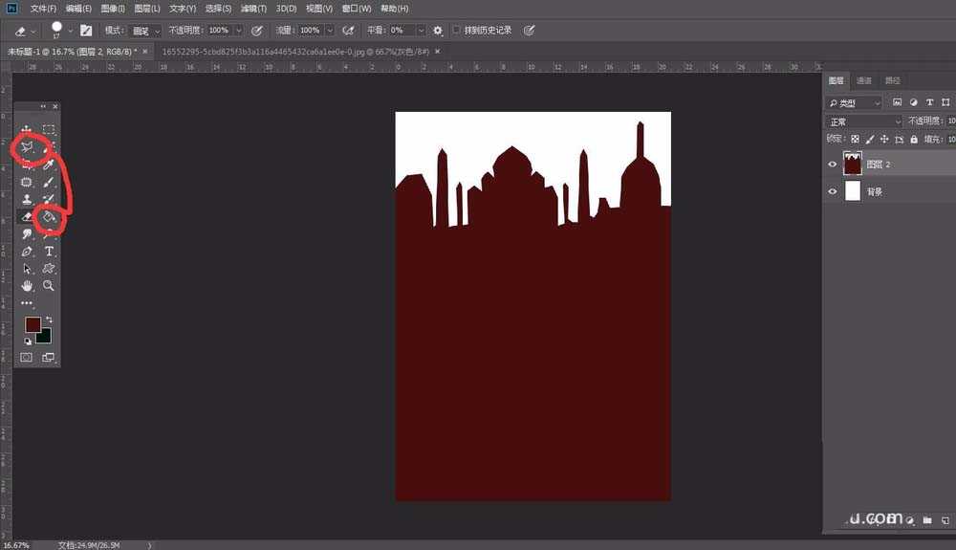Switch to the 通道 panel tab
The image size is (956, 550).
(x=864, y=81)
